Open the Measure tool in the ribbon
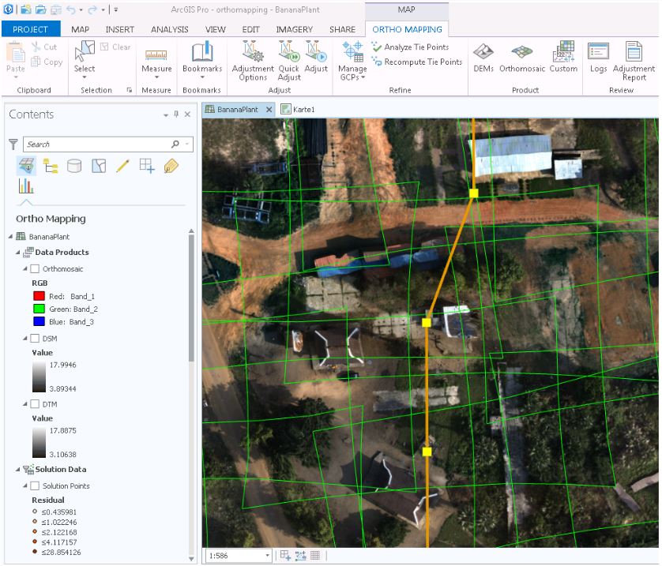The width and height of the screenshot is (662, 566). click(156, 55)
